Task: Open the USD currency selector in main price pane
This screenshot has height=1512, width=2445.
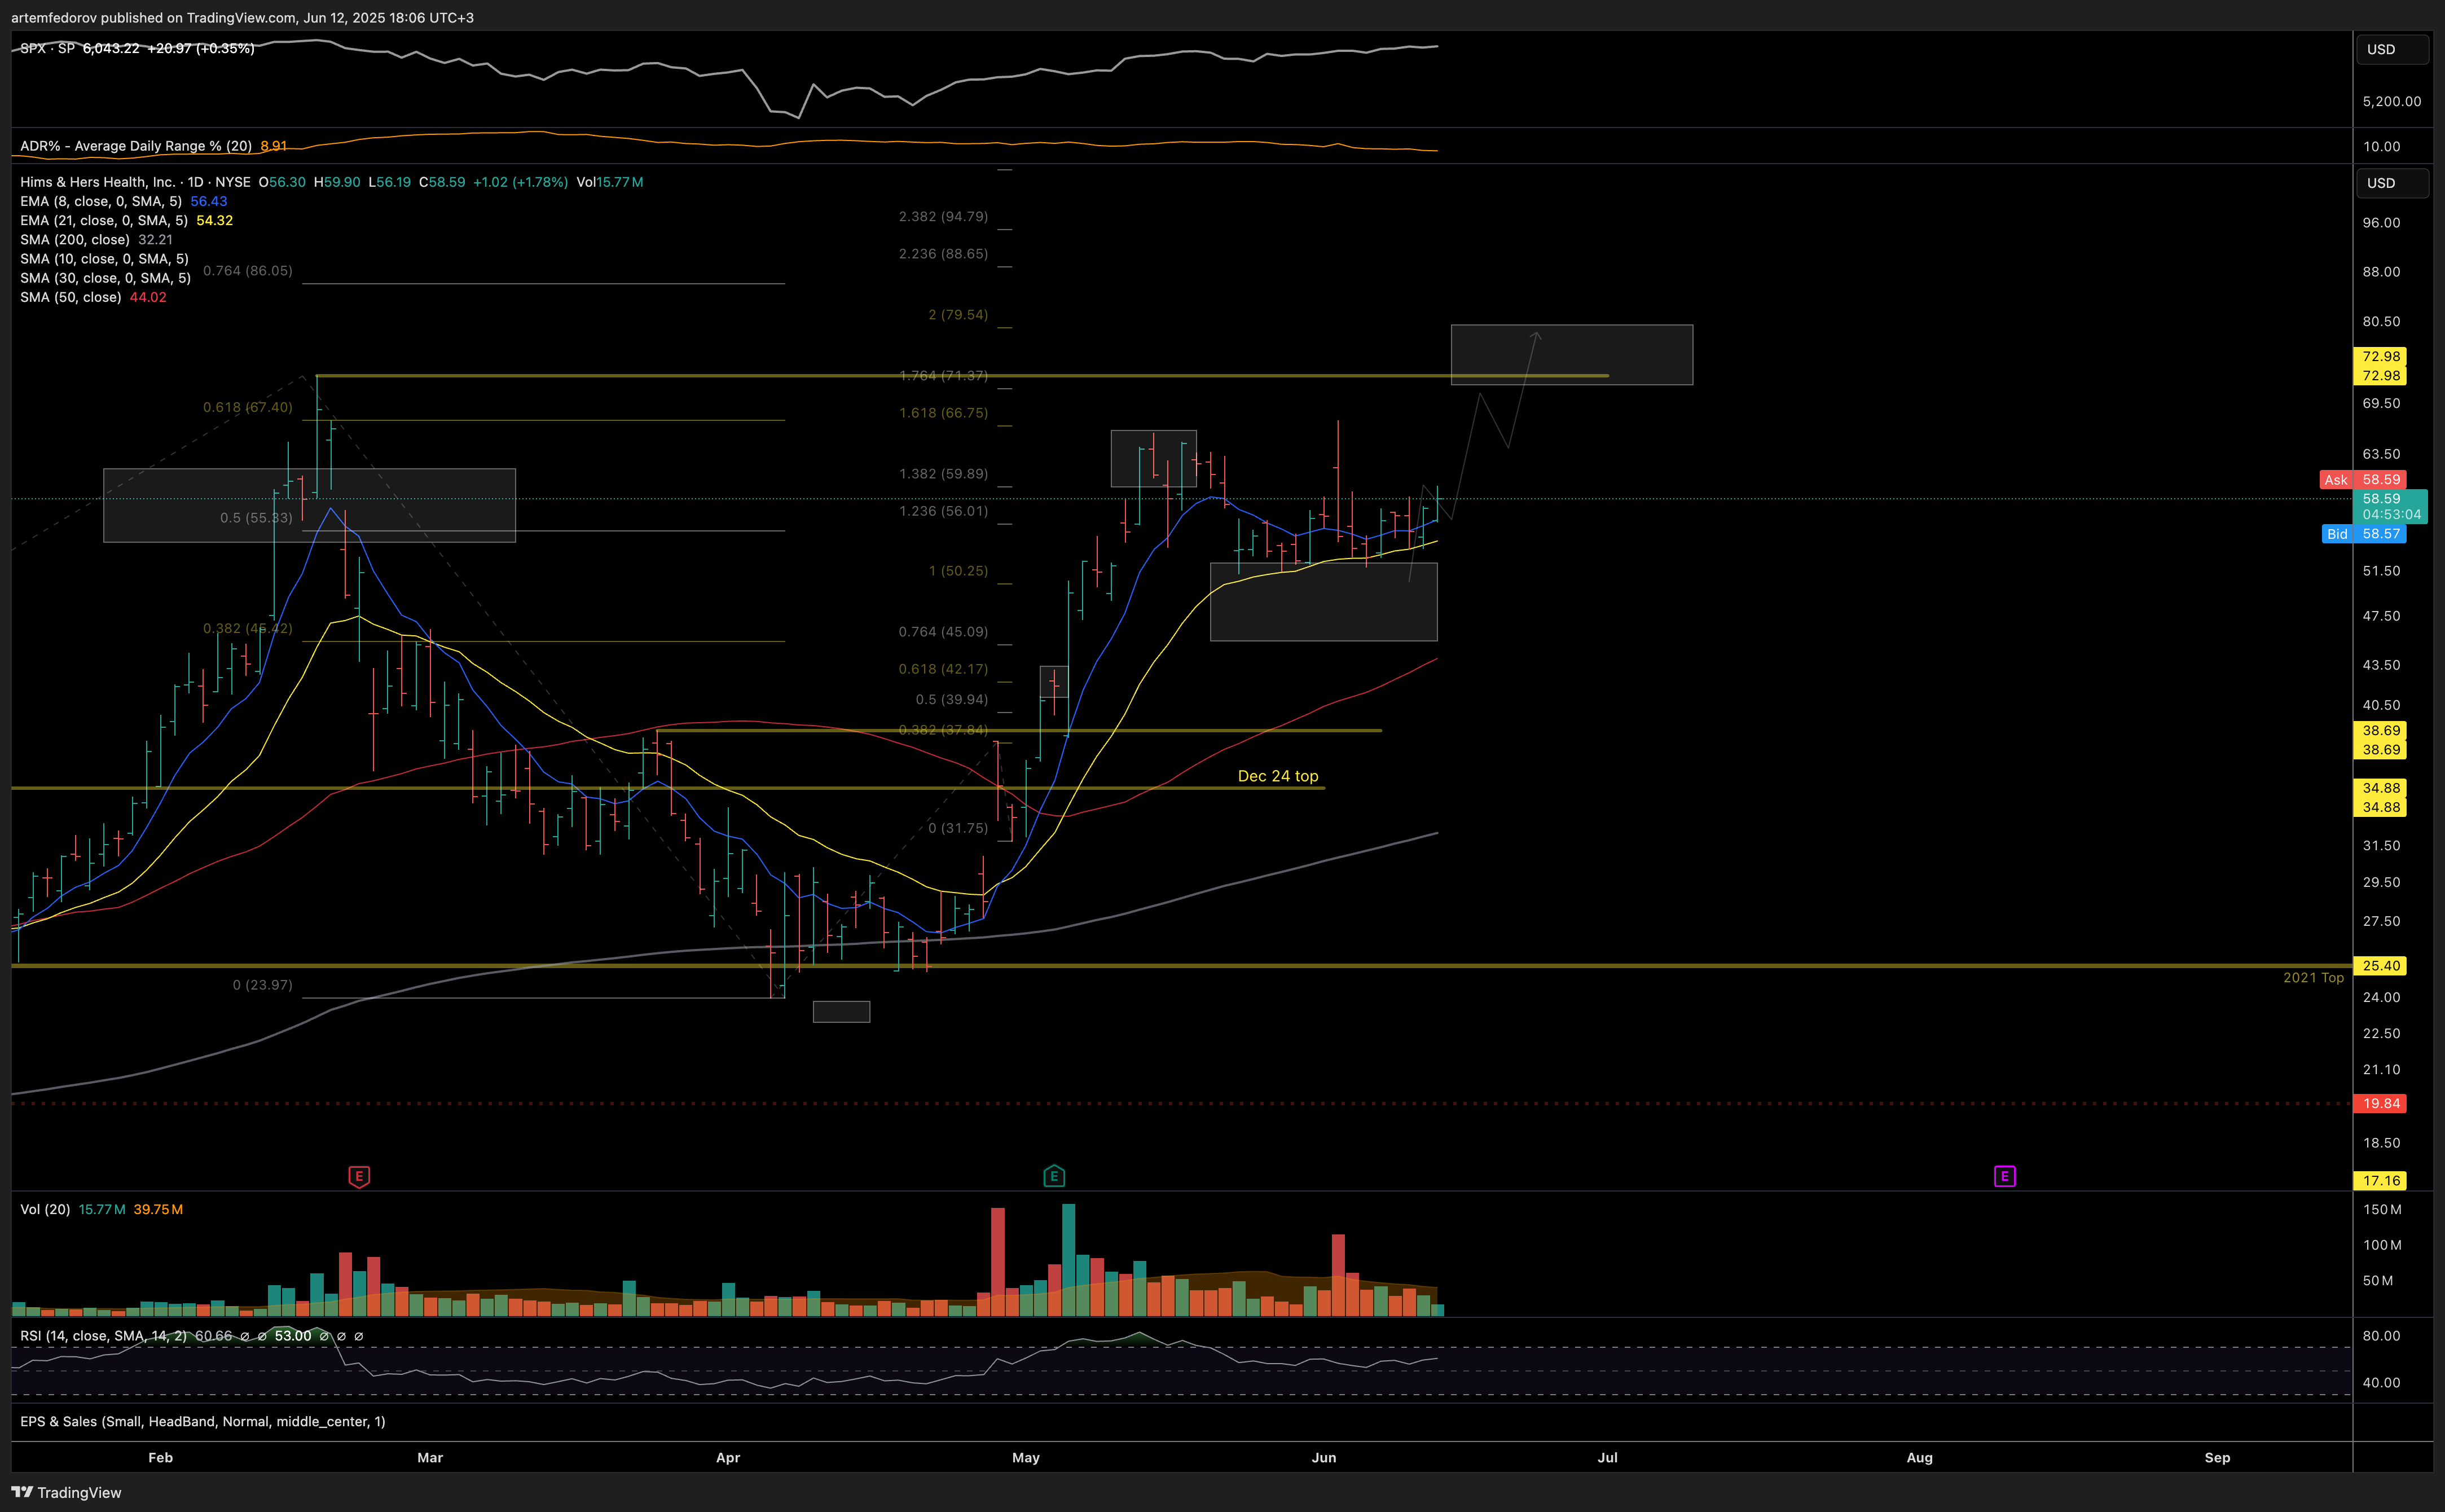Action: 2392,183
